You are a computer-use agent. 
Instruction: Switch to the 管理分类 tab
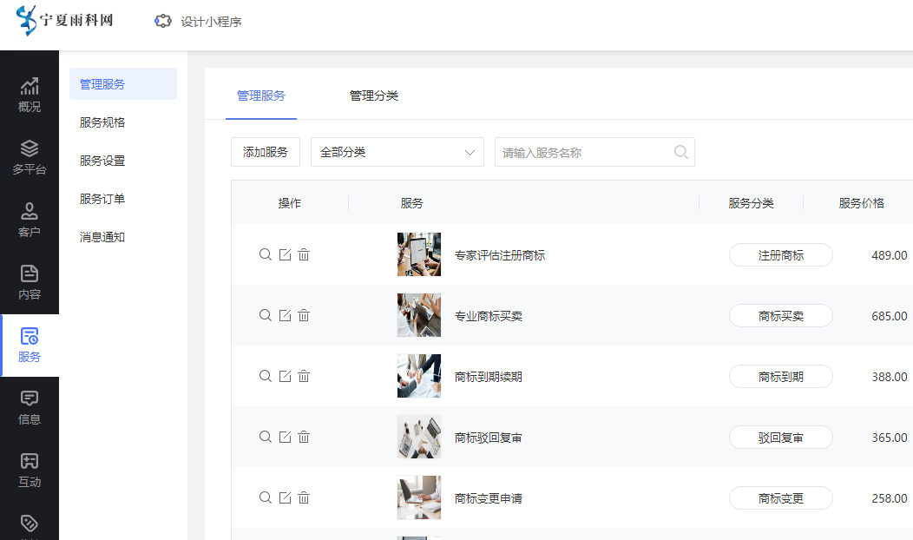click(374, 95)
